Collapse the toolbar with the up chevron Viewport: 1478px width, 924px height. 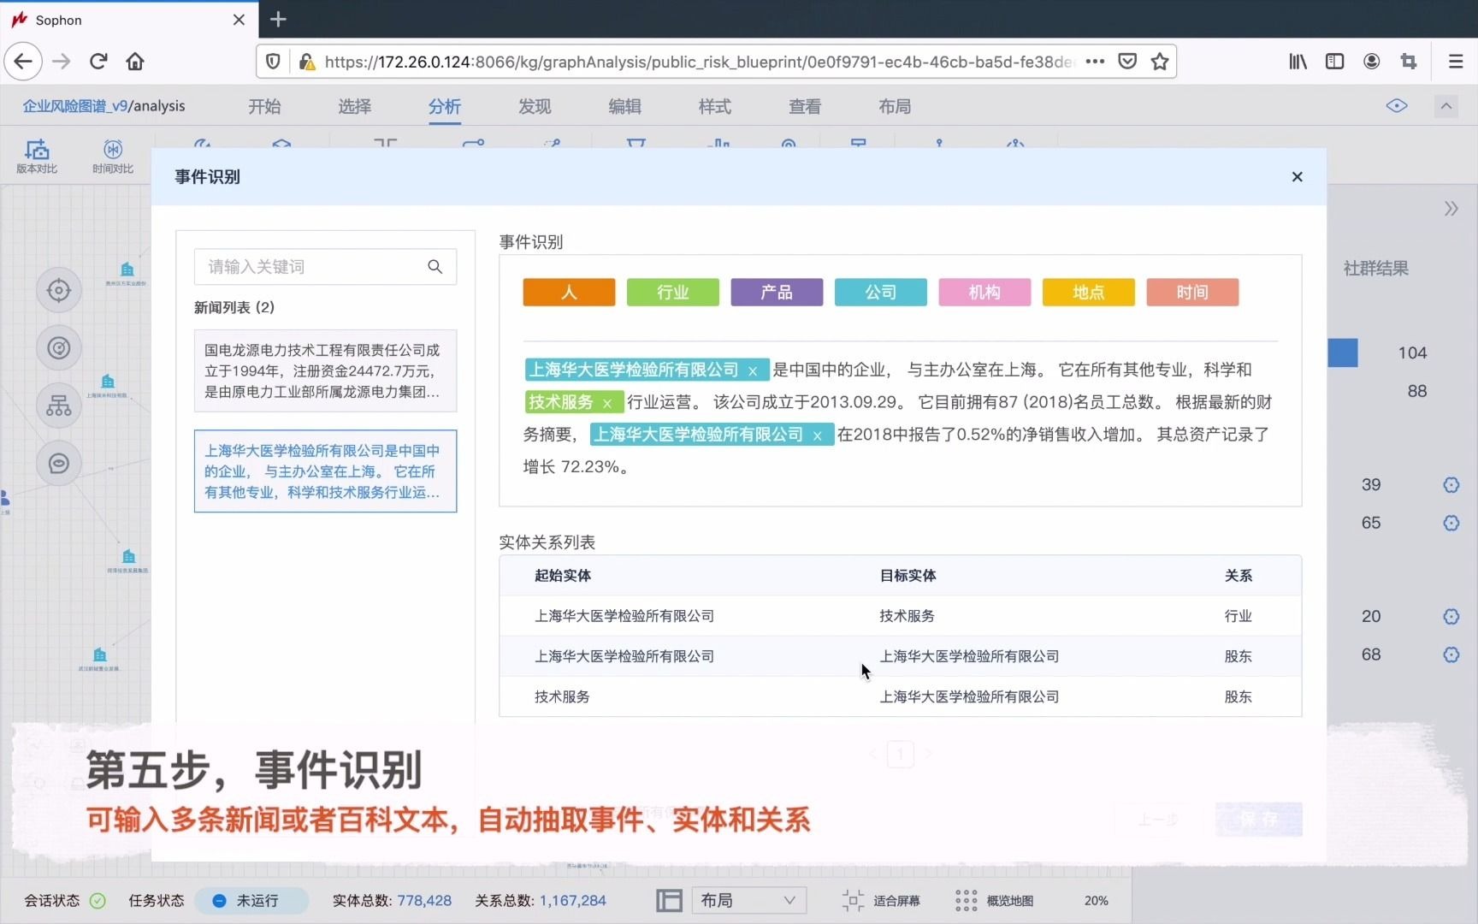tap(1446, 106)
